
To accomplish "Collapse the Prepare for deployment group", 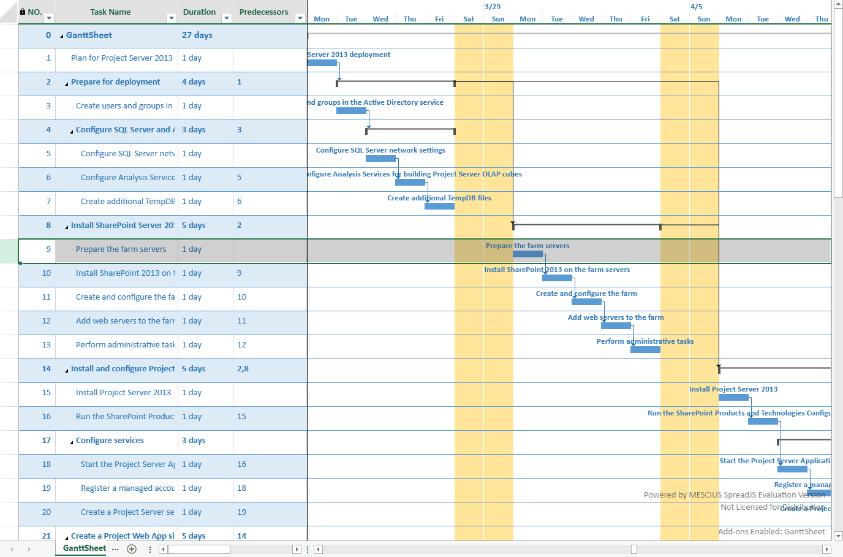I will (x=67, y=83).
